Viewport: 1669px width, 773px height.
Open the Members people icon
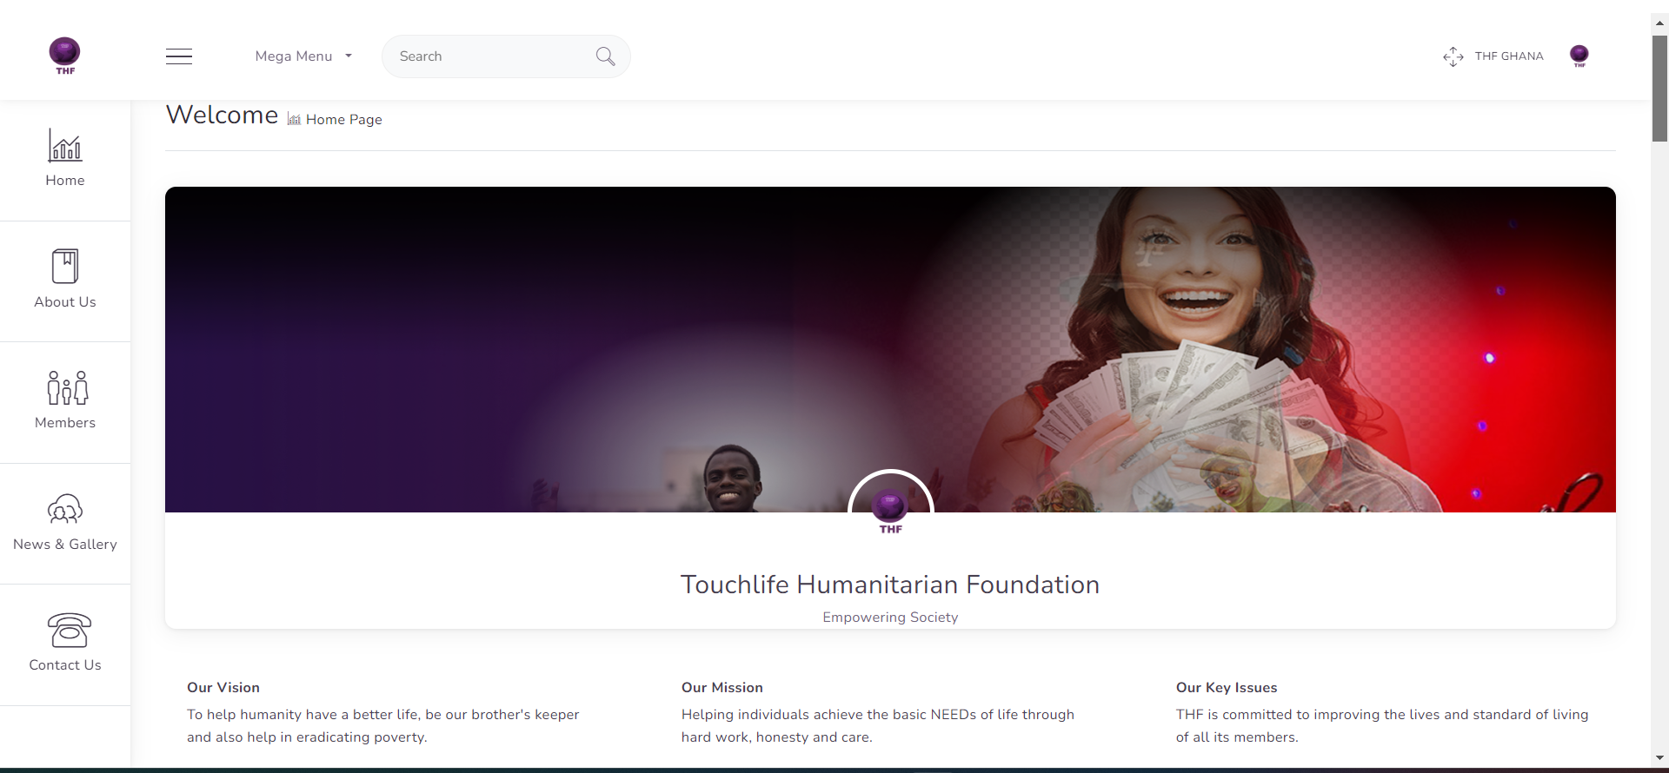[x=67, y=387]
